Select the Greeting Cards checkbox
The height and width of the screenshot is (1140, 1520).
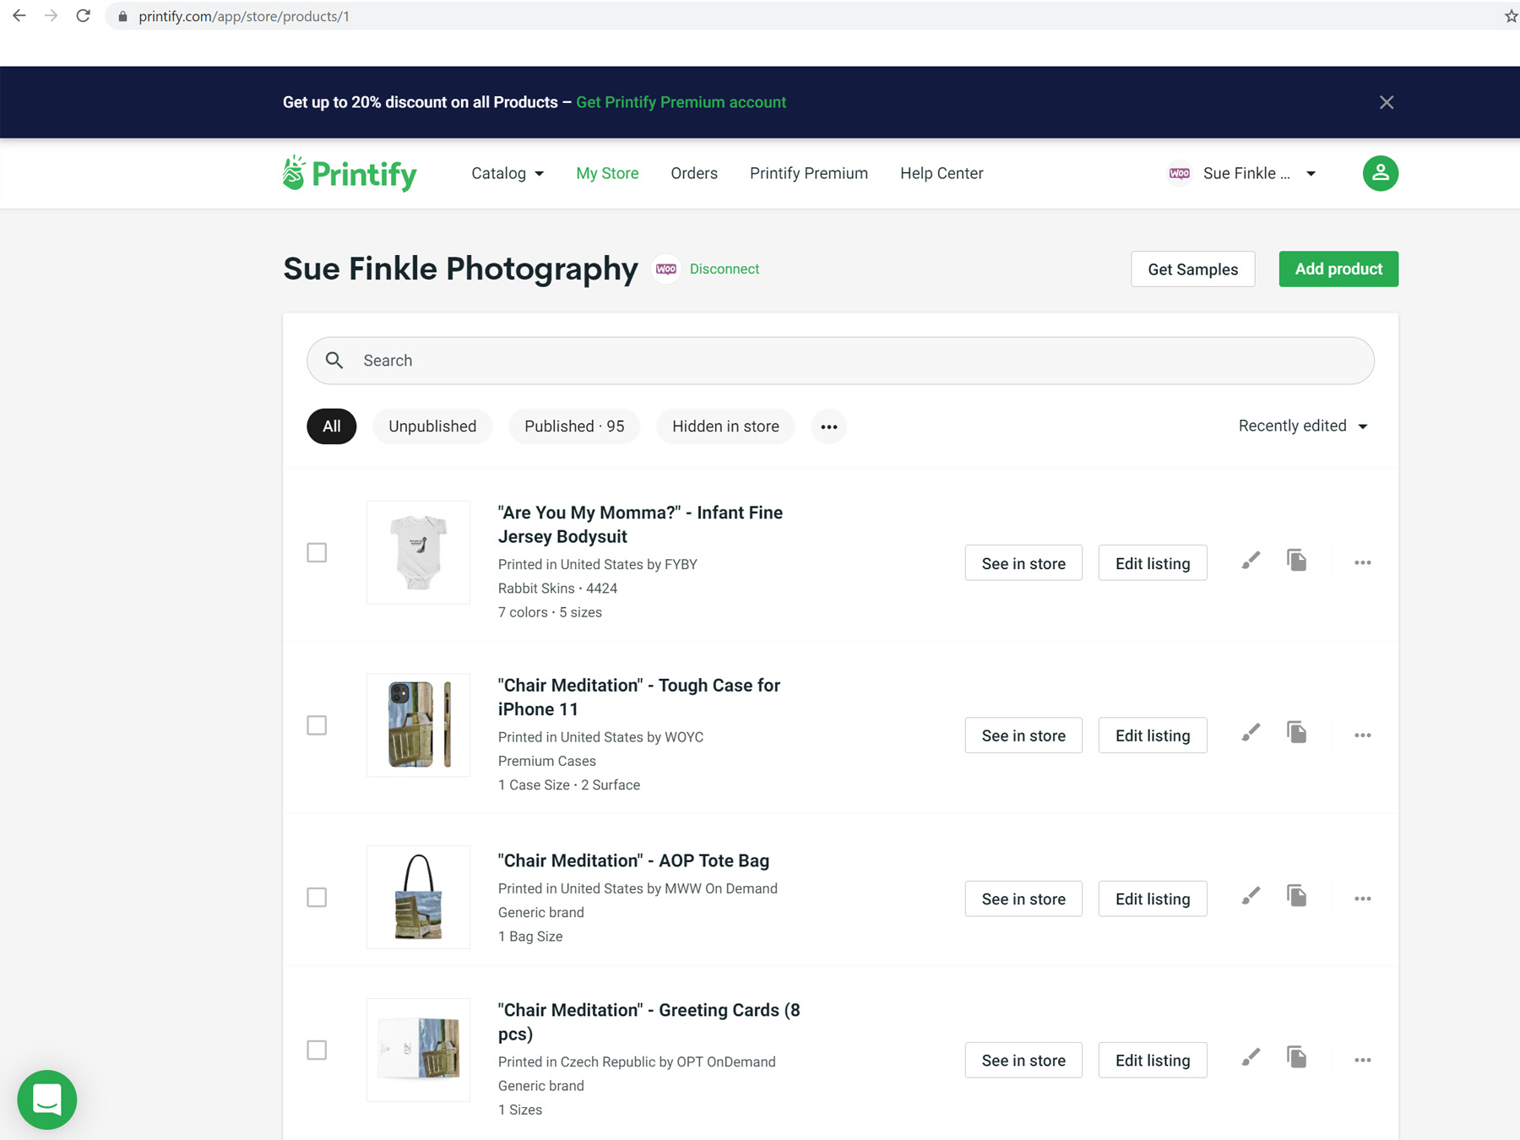(317, 1050)
